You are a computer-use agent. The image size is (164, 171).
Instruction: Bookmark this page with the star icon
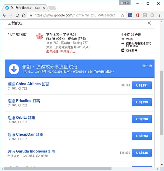pos(123,15)
